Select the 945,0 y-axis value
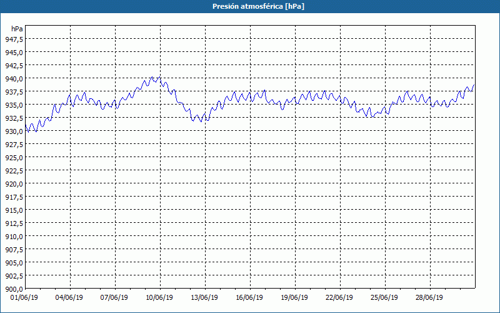Viewport: 500px width, 313px height. click(x=14, y=52)
